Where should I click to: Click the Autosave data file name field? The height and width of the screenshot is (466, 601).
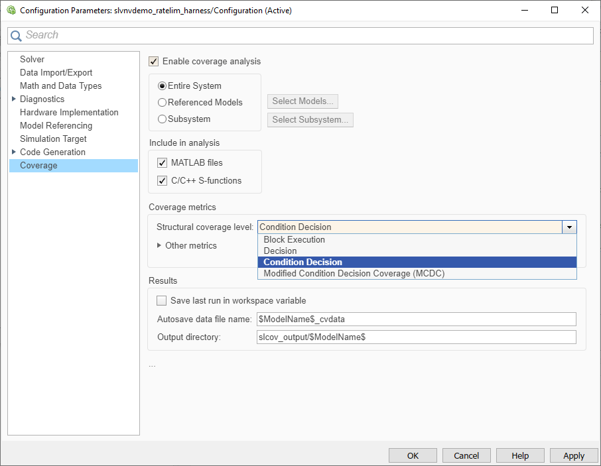[416, 320]
